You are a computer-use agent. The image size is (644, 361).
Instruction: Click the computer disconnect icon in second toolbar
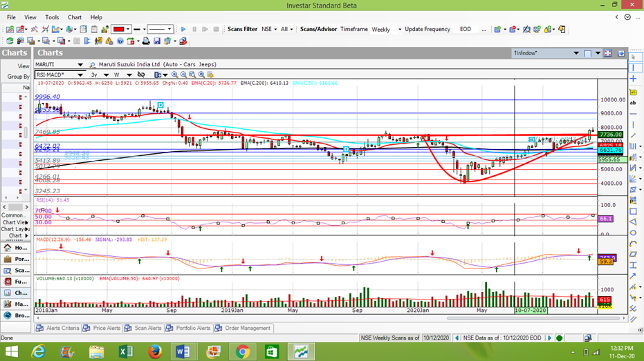183,41
